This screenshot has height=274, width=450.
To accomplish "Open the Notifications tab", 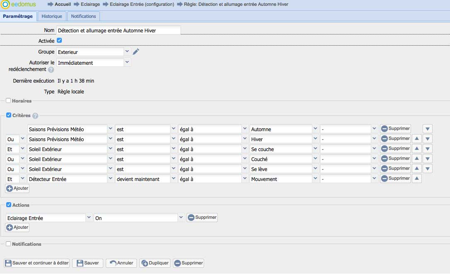I will pyautogui.click(x=83, y=16).
